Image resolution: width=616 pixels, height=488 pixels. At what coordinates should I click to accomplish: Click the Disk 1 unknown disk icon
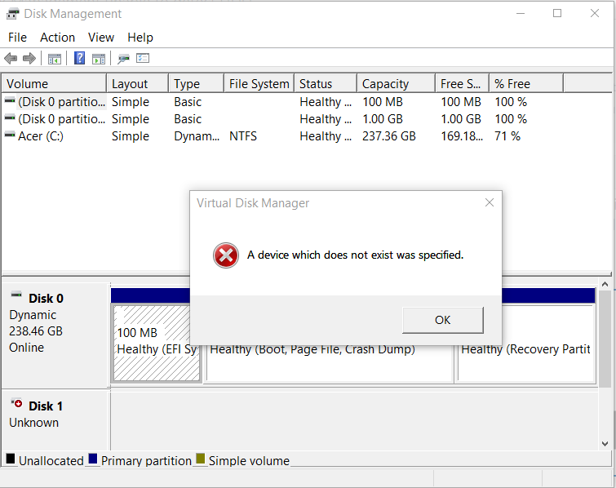point(16,402)
